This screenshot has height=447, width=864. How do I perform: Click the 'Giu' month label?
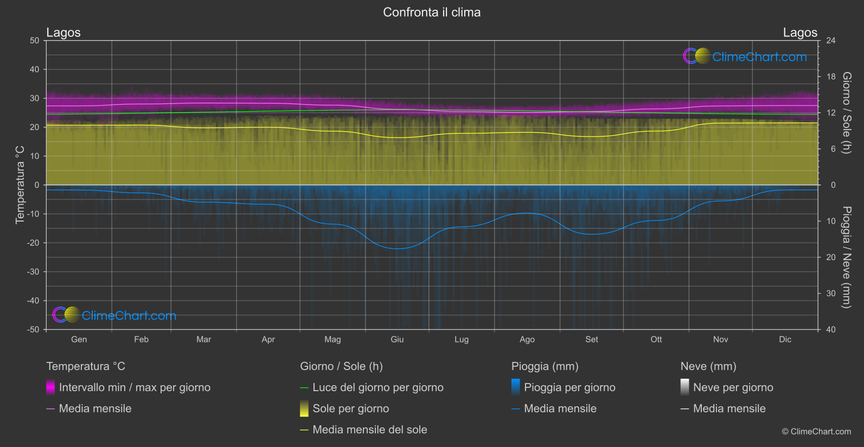[x=397, y=339]
